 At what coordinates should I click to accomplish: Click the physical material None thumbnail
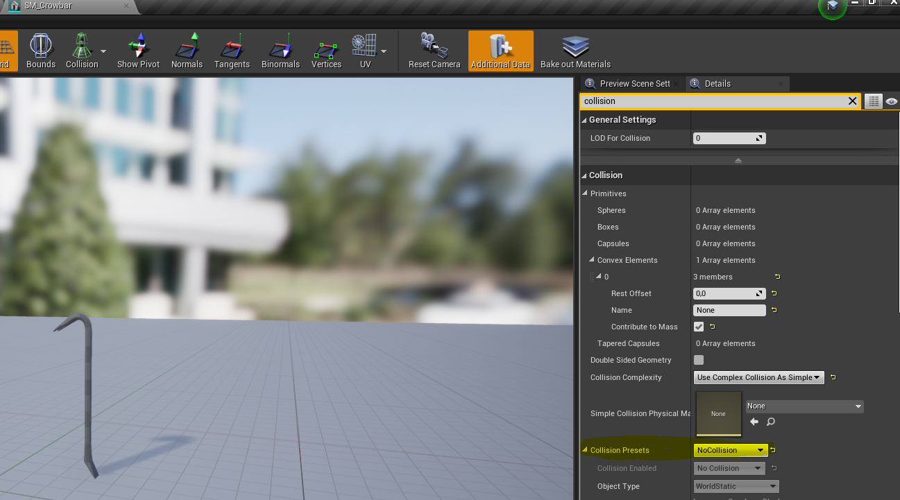pyautogui.click(x=718, y=414)
